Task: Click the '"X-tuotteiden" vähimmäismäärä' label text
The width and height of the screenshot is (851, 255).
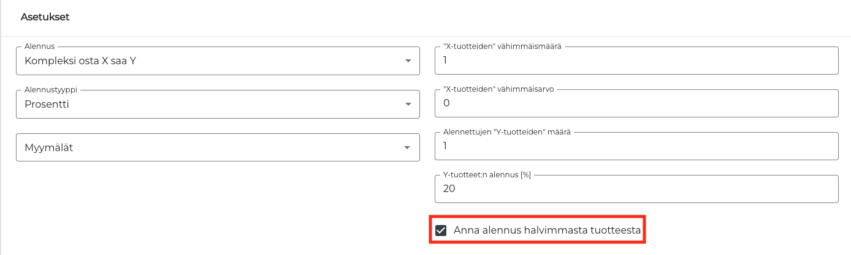Action: tap(502, 46)
